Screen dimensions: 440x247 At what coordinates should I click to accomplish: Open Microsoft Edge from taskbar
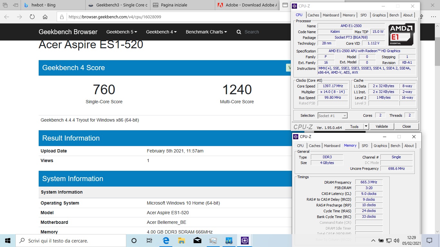pos(166,241)
